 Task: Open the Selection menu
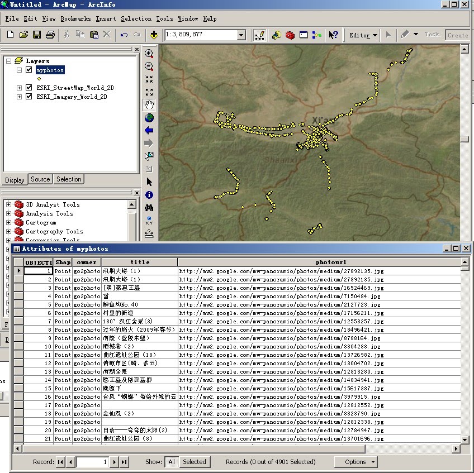pyautogui.click(x=136, y=18)
